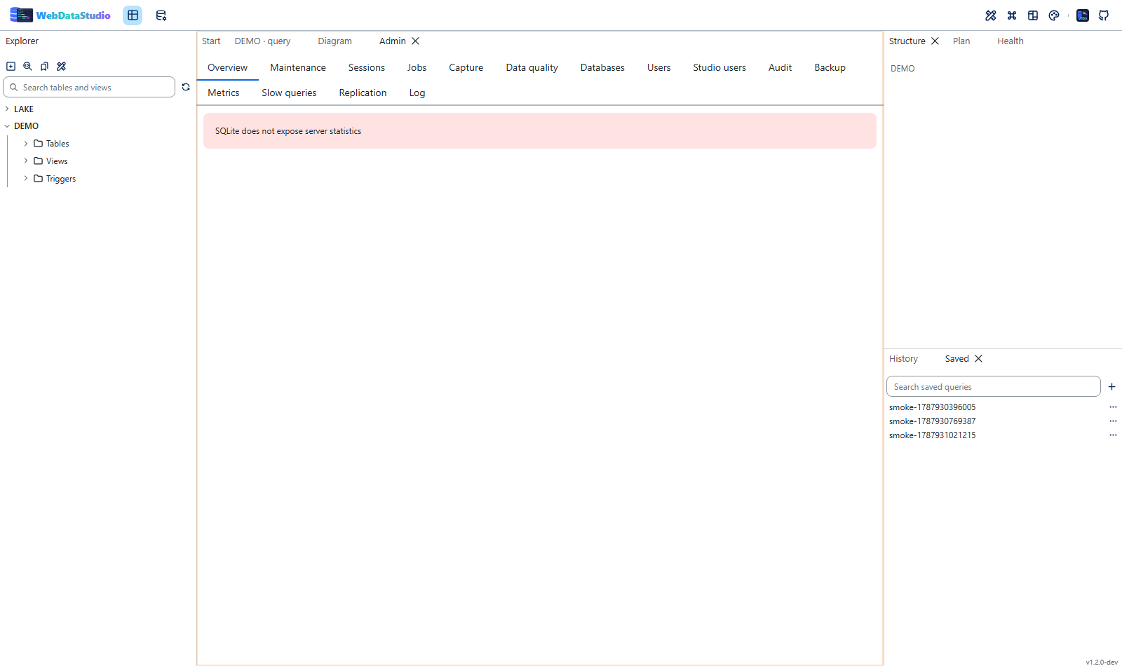Open the theme palette icon
Image resolution: width=1122 pixels, height=666 pixels.
click(1054, 15)
